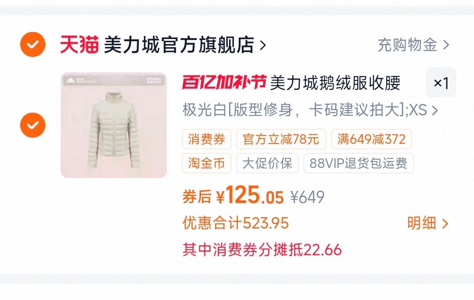The height and width of the screenshot is (300, 474).
Task: Expand the 明细 discount details
Action: pos(428,223)
